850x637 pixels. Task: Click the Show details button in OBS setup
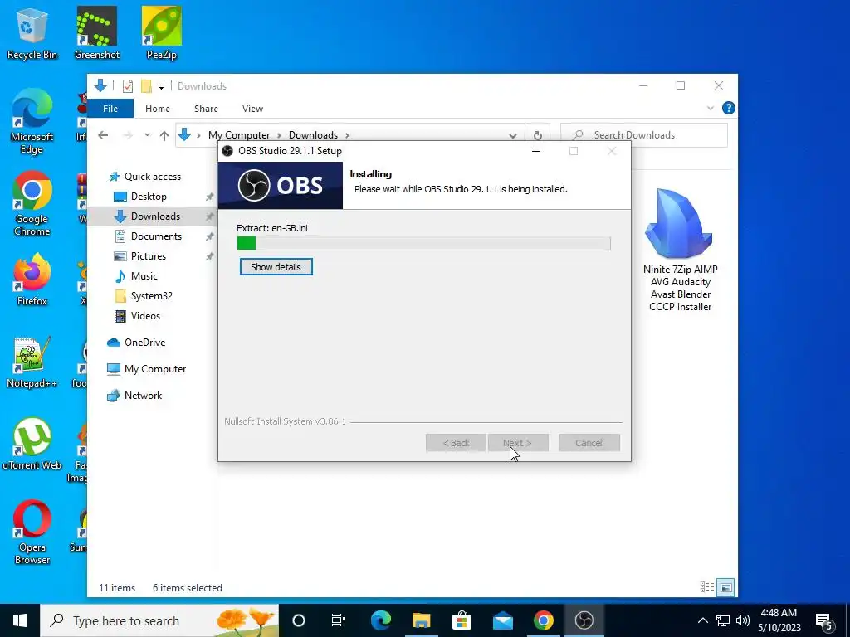[276, 267]
